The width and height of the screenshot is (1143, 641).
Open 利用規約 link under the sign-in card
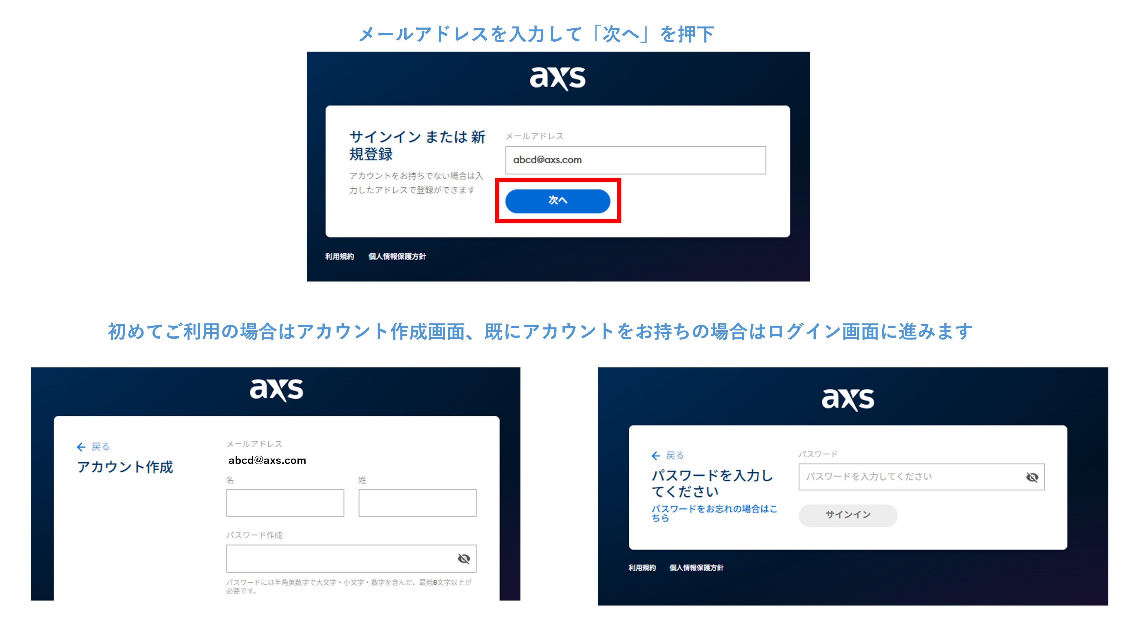pyautogui.click(x=339, y=256)
